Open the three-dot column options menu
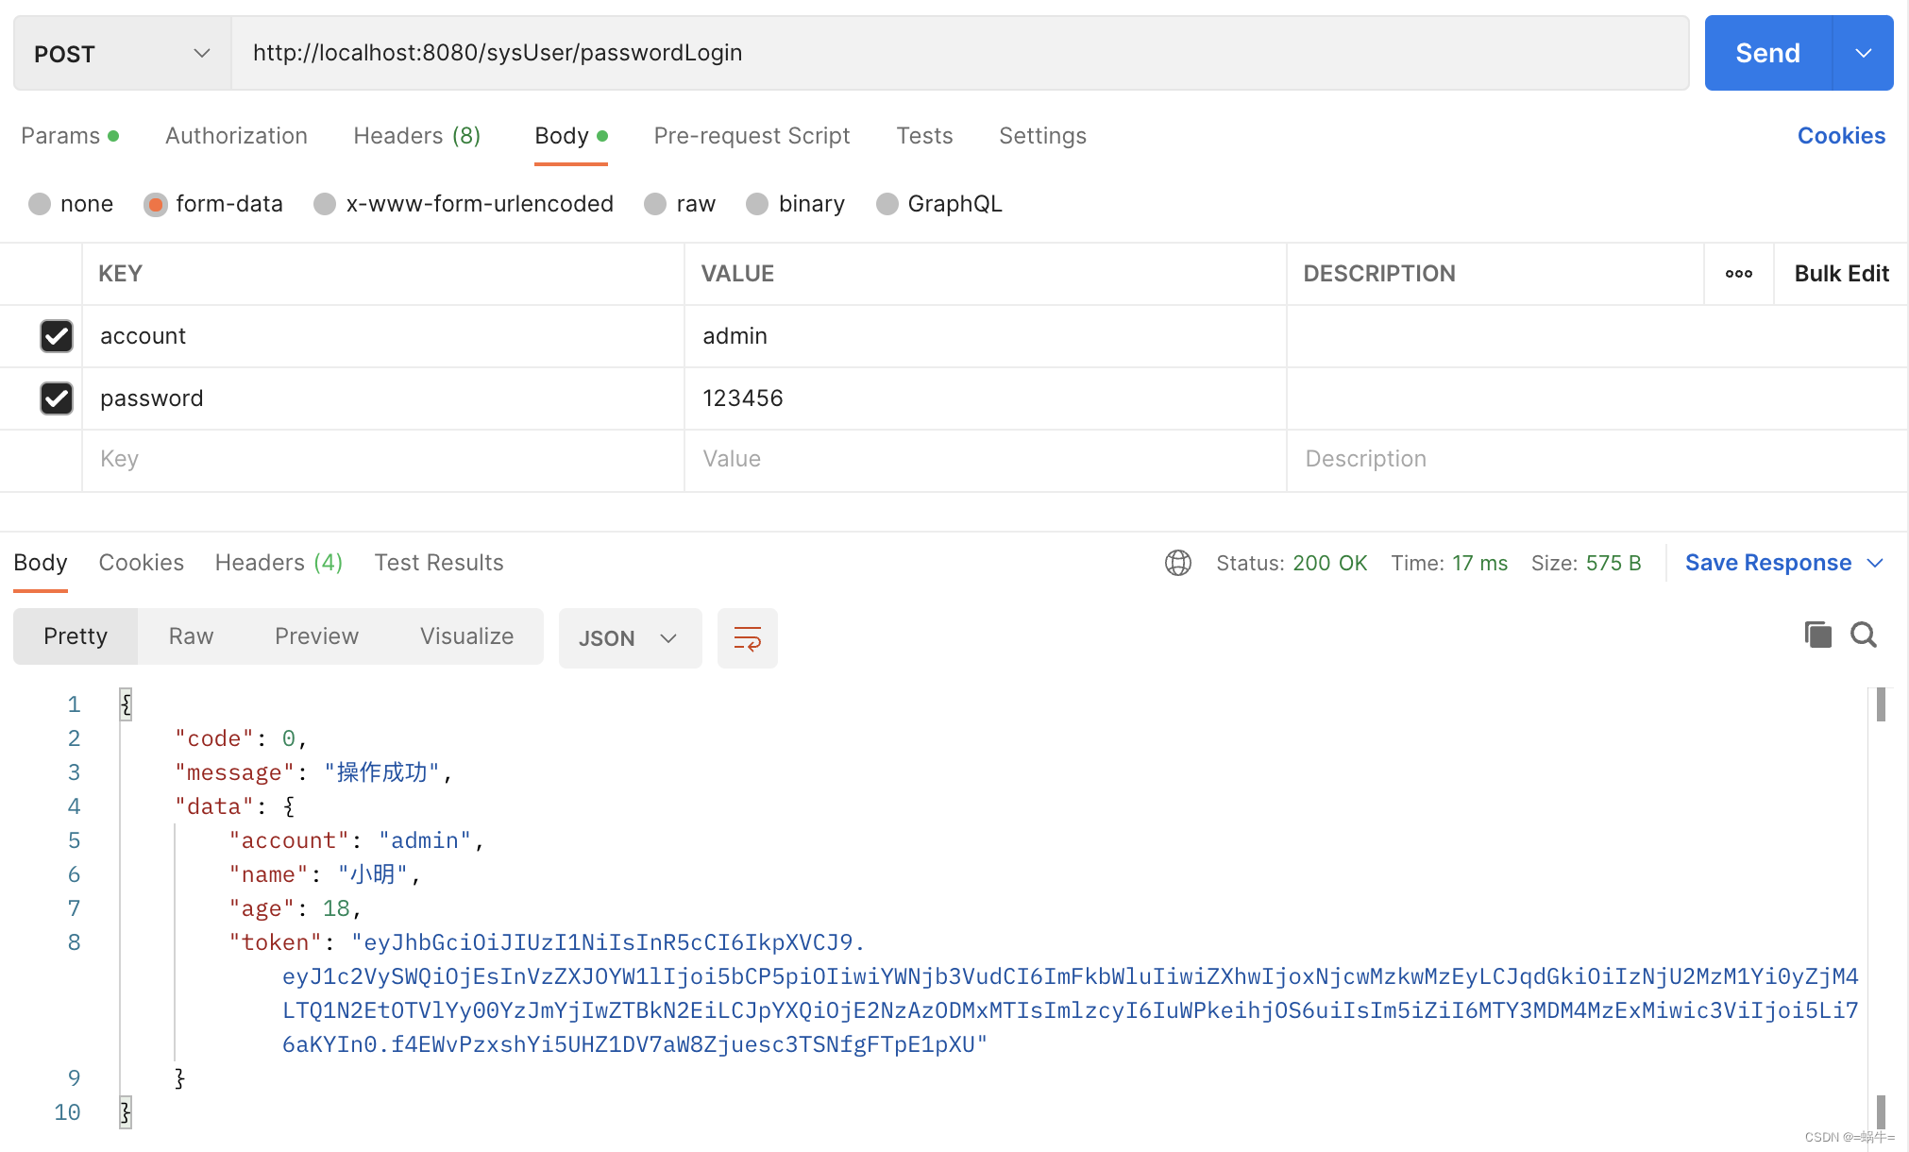Viewport: 1909px width, 1152px height. point(1738,274)
